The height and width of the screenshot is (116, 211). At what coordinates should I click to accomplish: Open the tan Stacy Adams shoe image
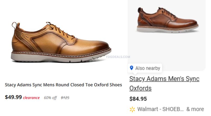(61, 42)
